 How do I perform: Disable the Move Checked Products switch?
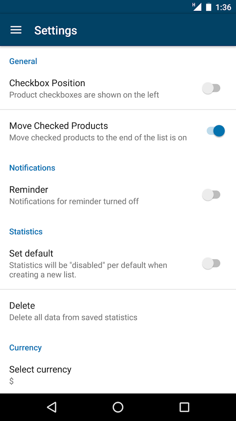[x=215, y=131]
